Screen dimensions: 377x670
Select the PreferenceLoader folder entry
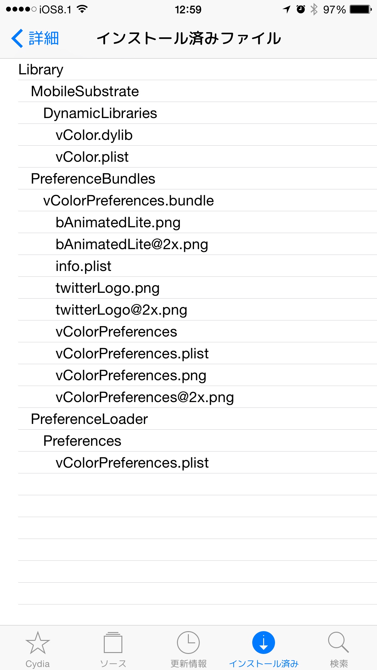coord(198,419)
